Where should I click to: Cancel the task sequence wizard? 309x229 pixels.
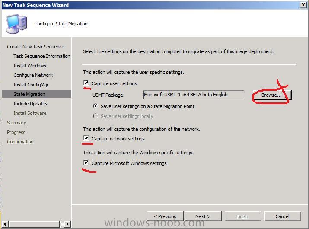tap(283, 216)
